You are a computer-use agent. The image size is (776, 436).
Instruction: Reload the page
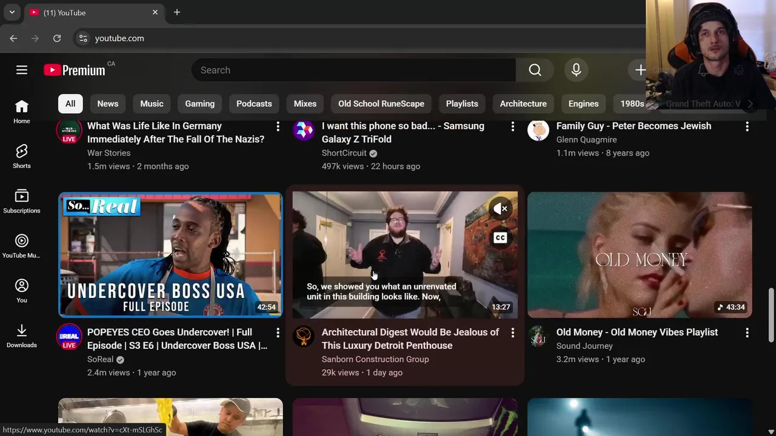[x=57, y=38]
